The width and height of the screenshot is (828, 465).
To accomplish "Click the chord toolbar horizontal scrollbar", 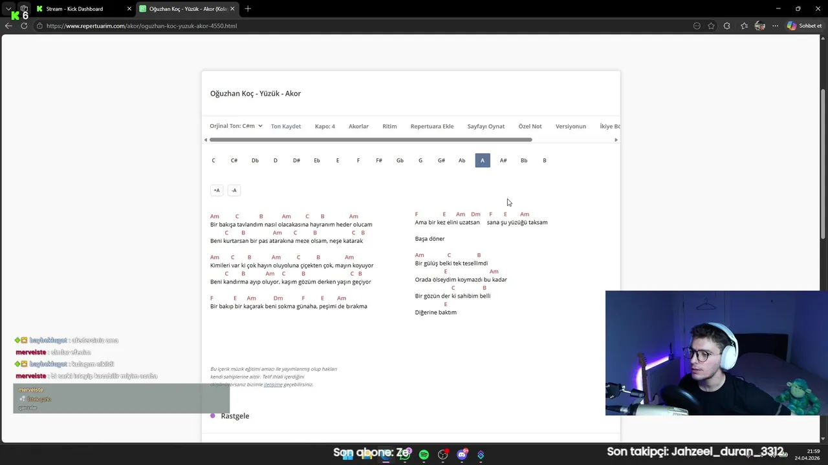I will [x=371, y=139].
